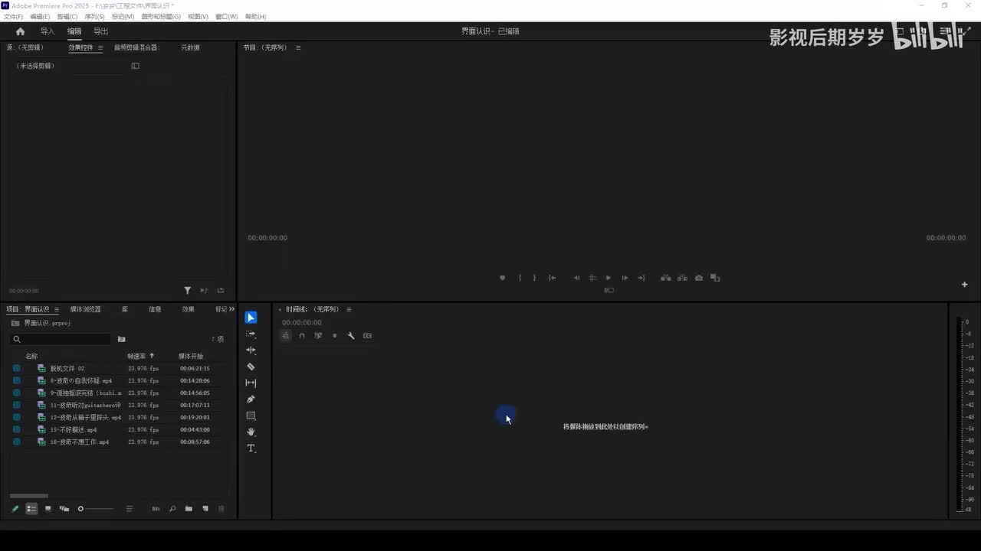Toggle the project writable pencil icon
This screenshot has height=551, width=981.
(x=15, y=509)
